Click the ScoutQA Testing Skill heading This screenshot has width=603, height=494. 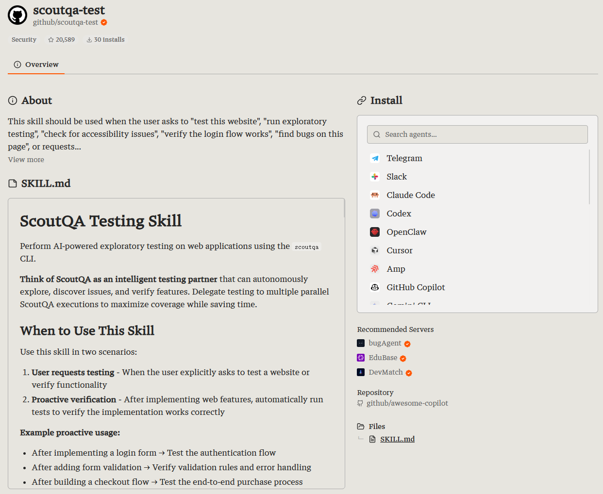click(100, 221)
